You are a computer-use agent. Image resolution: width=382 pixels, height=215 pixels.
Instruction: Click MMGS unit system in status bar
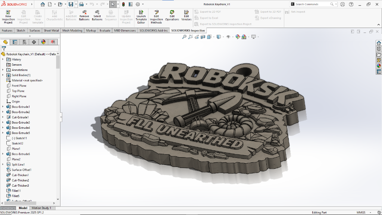361,212
